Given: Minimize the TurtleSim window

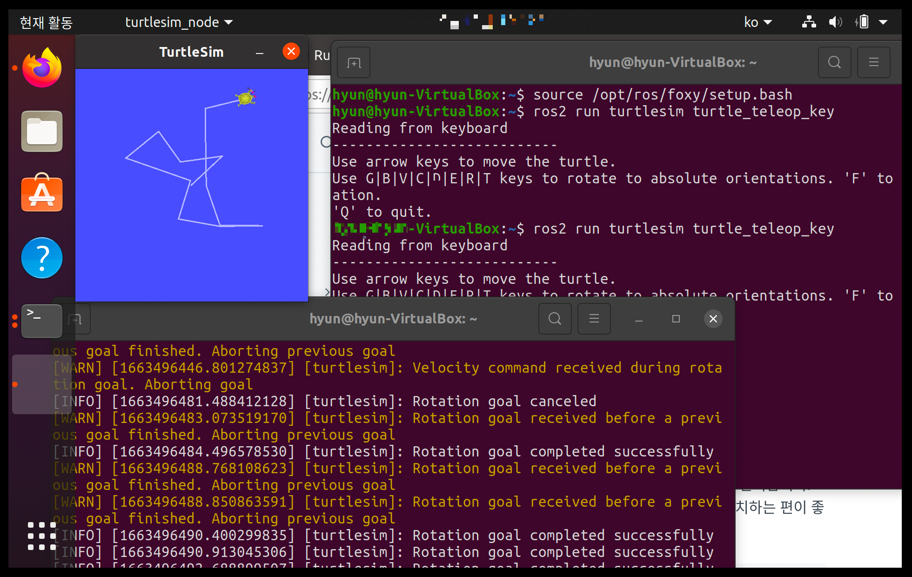Looking at the screenshot, I should [x=260, y=52].
